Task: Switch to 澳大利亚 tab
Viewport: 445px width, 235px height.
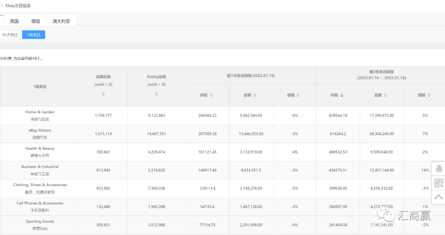Action: click(61, 21)
